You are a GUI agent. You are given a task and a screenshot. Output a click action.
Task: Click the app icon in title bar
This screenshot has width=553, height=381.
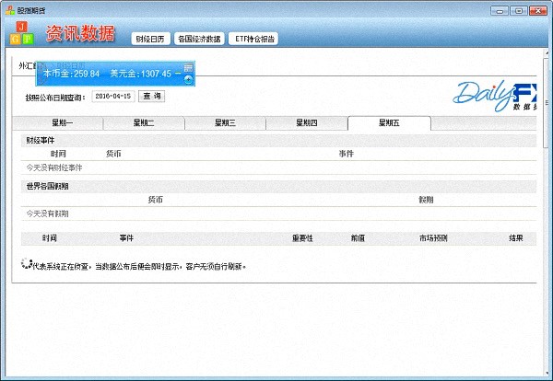[9, 10]
